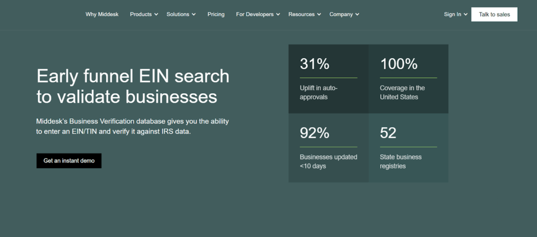The image size is (537, 237).
Task: Click the Talk to sales button
Action: coord(494,14)
